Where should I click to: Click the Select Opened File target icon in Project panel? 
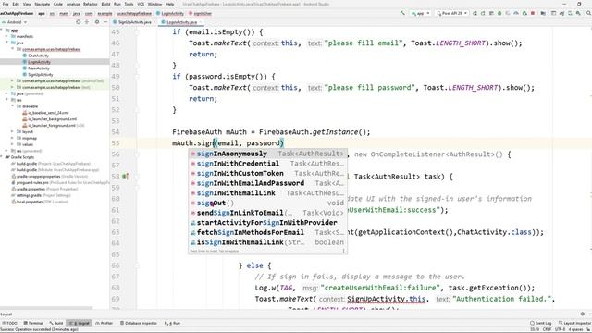78,22
